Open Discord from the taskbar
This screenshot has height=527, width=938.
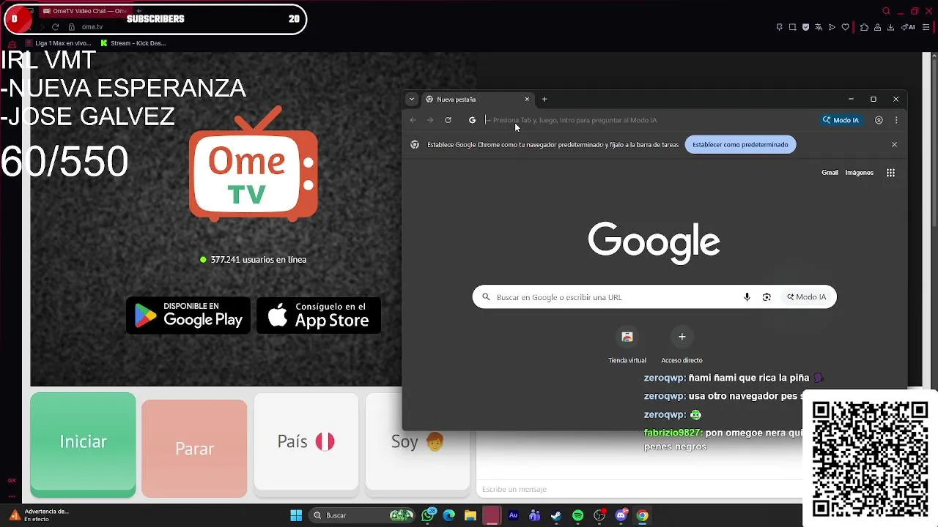tap(621, 515)
